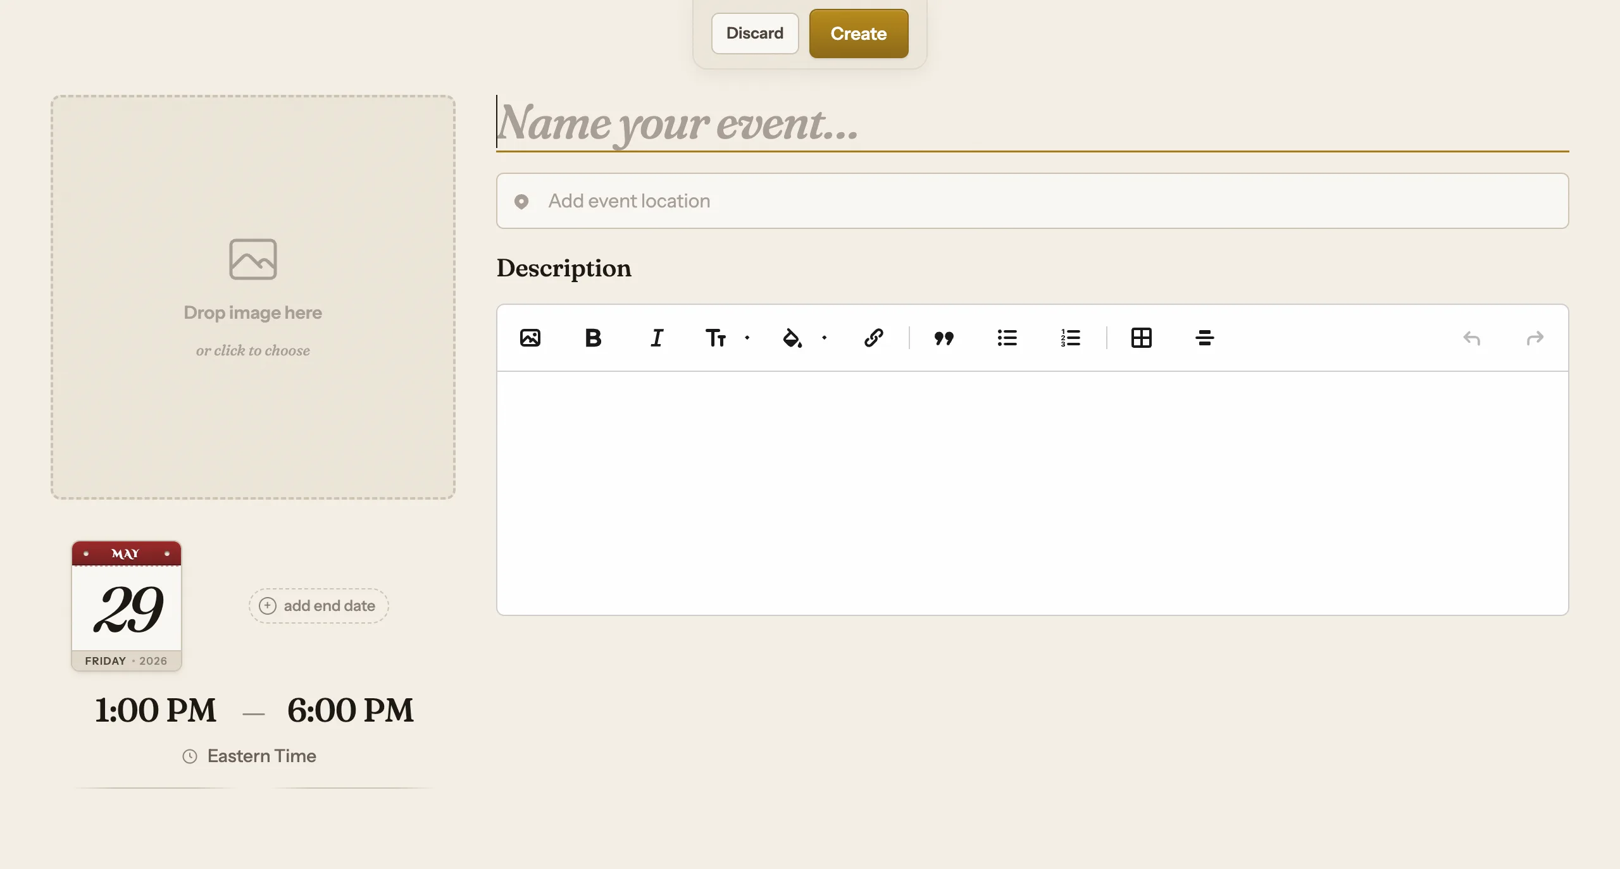Change the 6:00 PM end time
This screenshot has width=1620, height=869.
(351, 710)
